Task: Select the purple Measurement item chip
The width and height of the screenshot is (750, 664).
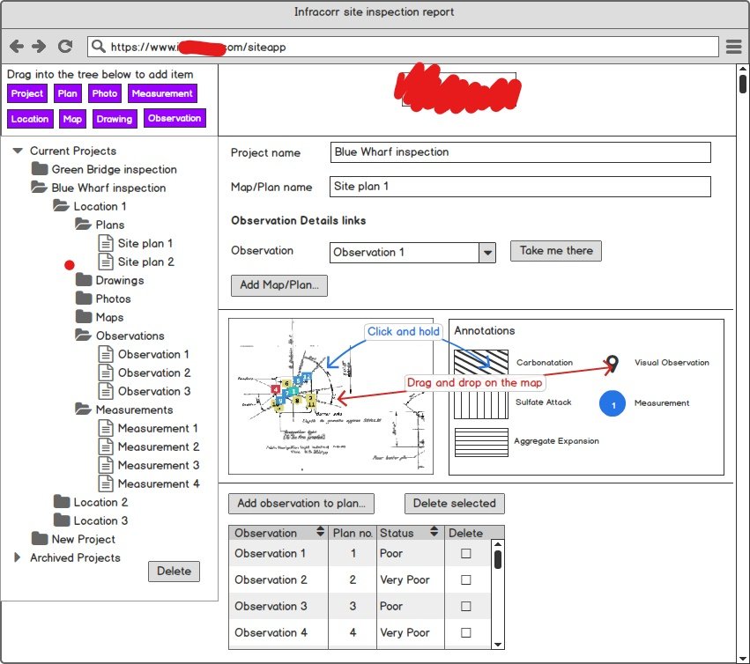Action: pyautogui.click(x=162, y=93)
